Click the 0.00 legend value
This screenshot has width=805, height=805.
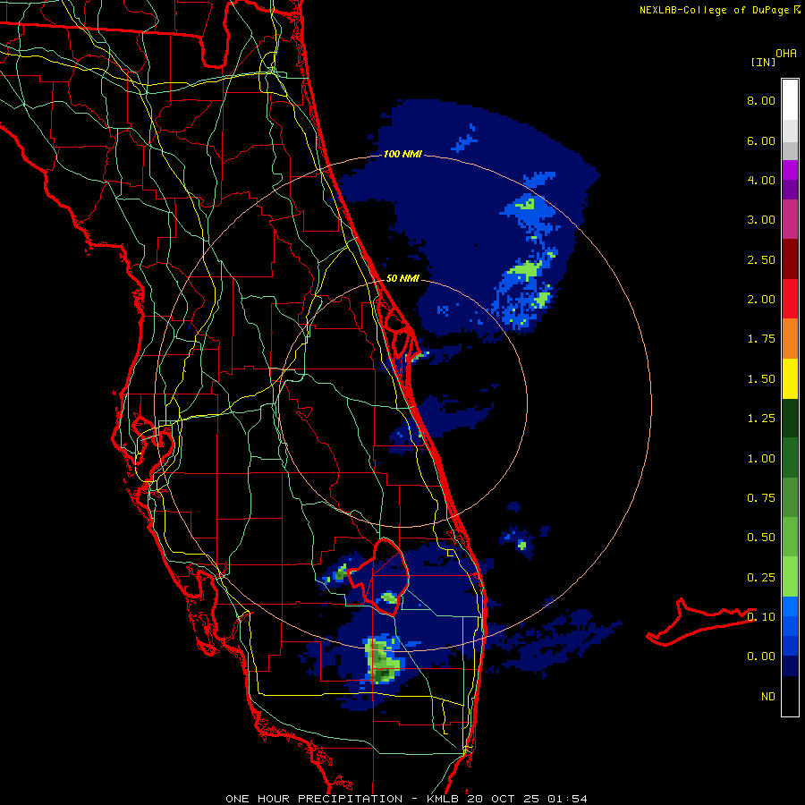tap(761, 657)
